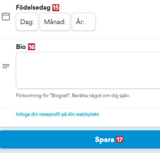Viewport: 160px width, 153px height.
Task: Pick the birth year selector
Action: (x=83, y=22)
